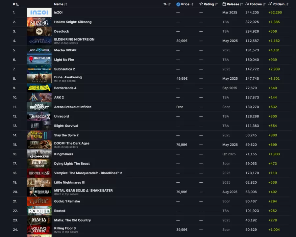Open the Mafia Old Country thumbnail
Screen dimensions: 296x237
(39, 220)
